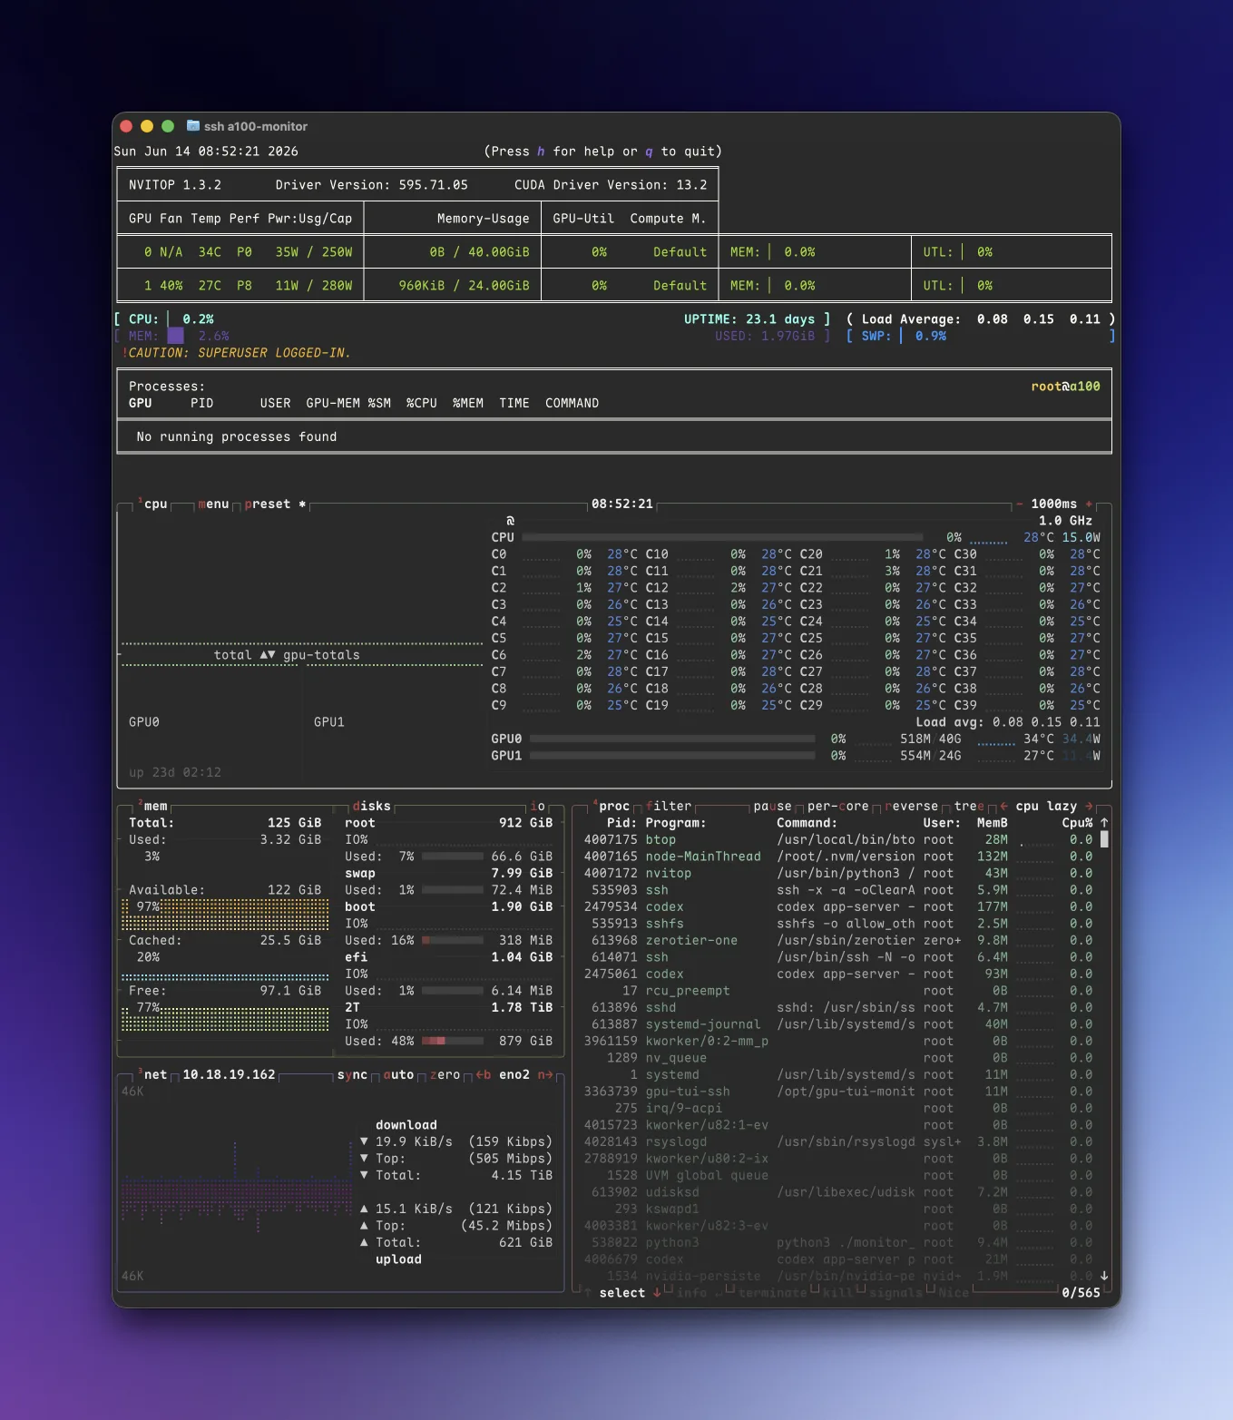Toggle net auto scaling
This screenshot has width=1233, height=1420.
click(398, 1074)
